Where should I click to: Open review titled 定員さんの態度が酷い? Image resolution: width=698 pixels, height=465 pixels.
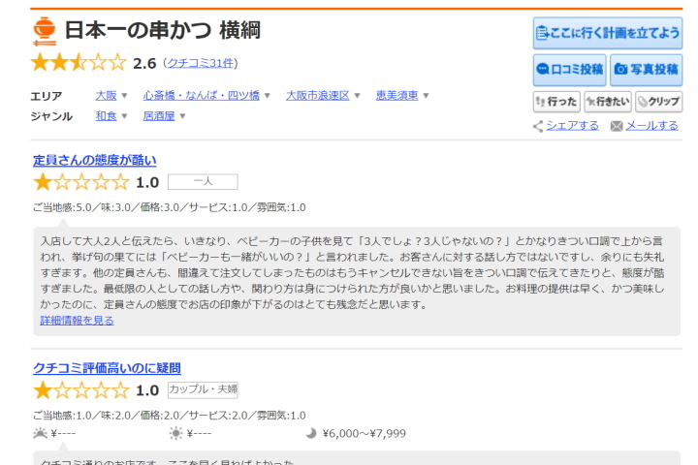pos(94,160)
